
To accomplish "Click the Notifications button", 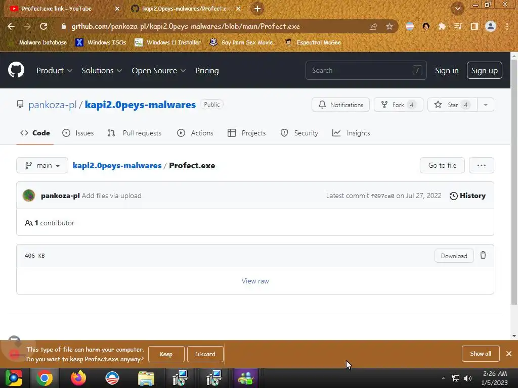I will [340, 105].
